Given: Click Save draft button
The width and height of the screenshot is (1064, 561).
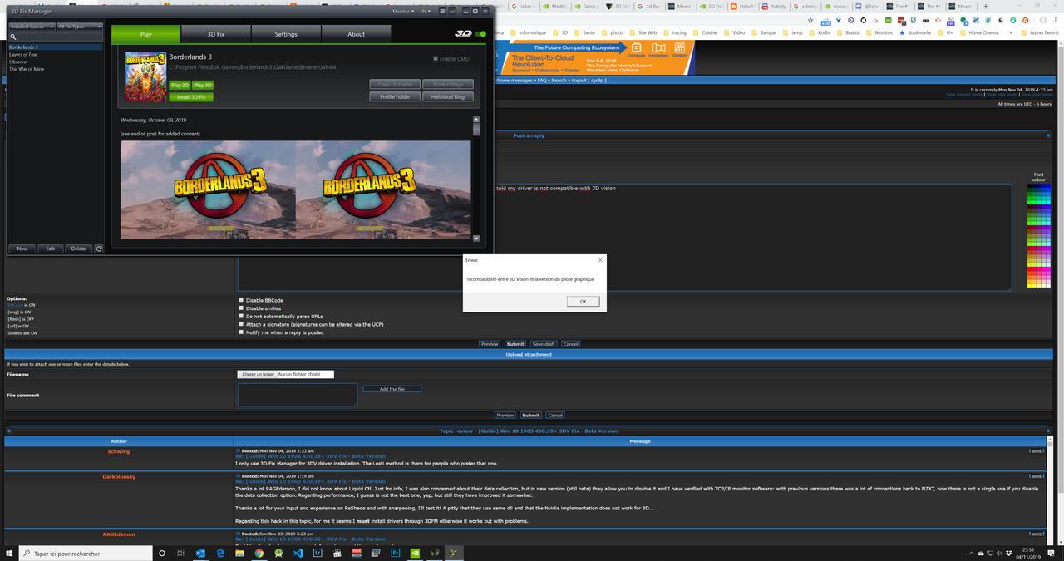Looking at the screenshot, I should (544, 344).
